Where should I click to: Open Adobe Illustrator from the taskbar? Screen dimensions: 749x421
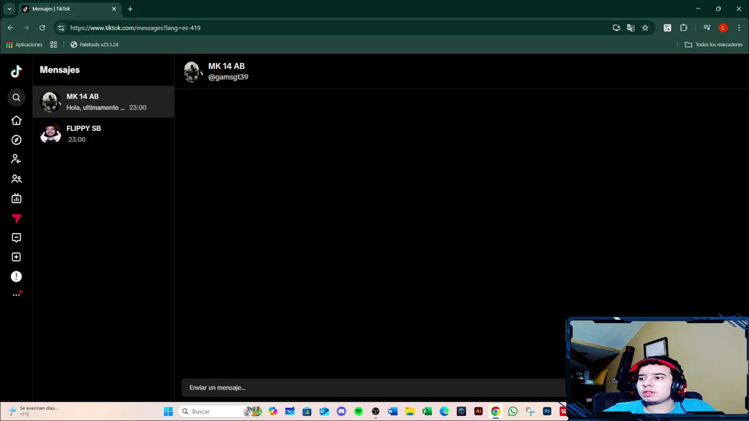[x=478, y=412]
